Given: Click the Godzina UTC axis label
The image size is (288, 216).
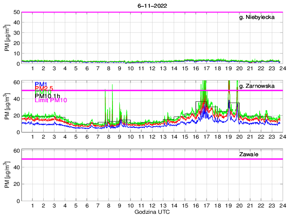Looking at the screenshot, I should coord(152,211).
